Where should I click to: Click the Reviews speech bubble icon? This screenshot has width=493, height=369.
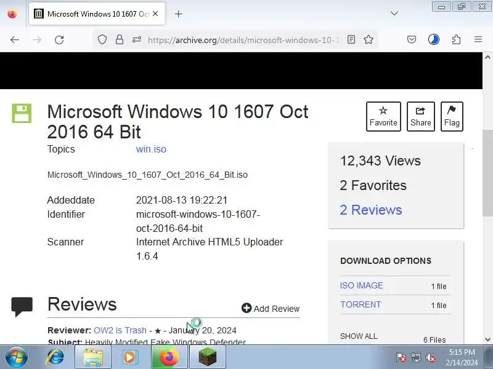(22, 306)
